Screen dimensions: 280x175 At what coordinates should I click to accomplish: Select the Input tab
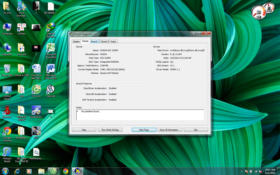pos(114,41)
